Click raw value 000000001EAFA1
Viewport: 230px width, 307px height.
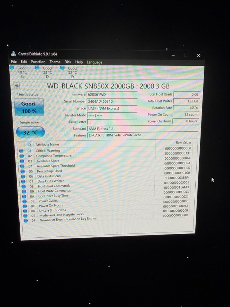pos(176,187)
